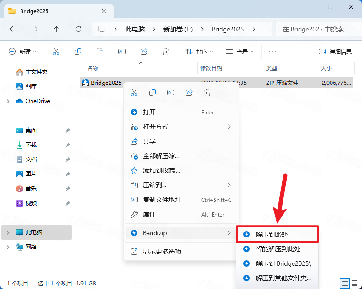Go forward with the right arrow
362x289 pixels.
[x=35, y=29]
